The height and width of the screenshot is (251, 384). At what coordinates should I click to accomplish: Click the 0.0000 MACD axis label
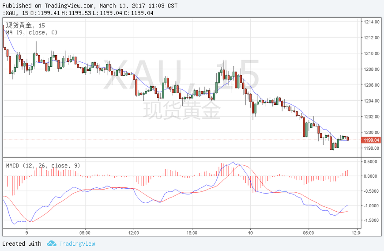tap(370, 176)
